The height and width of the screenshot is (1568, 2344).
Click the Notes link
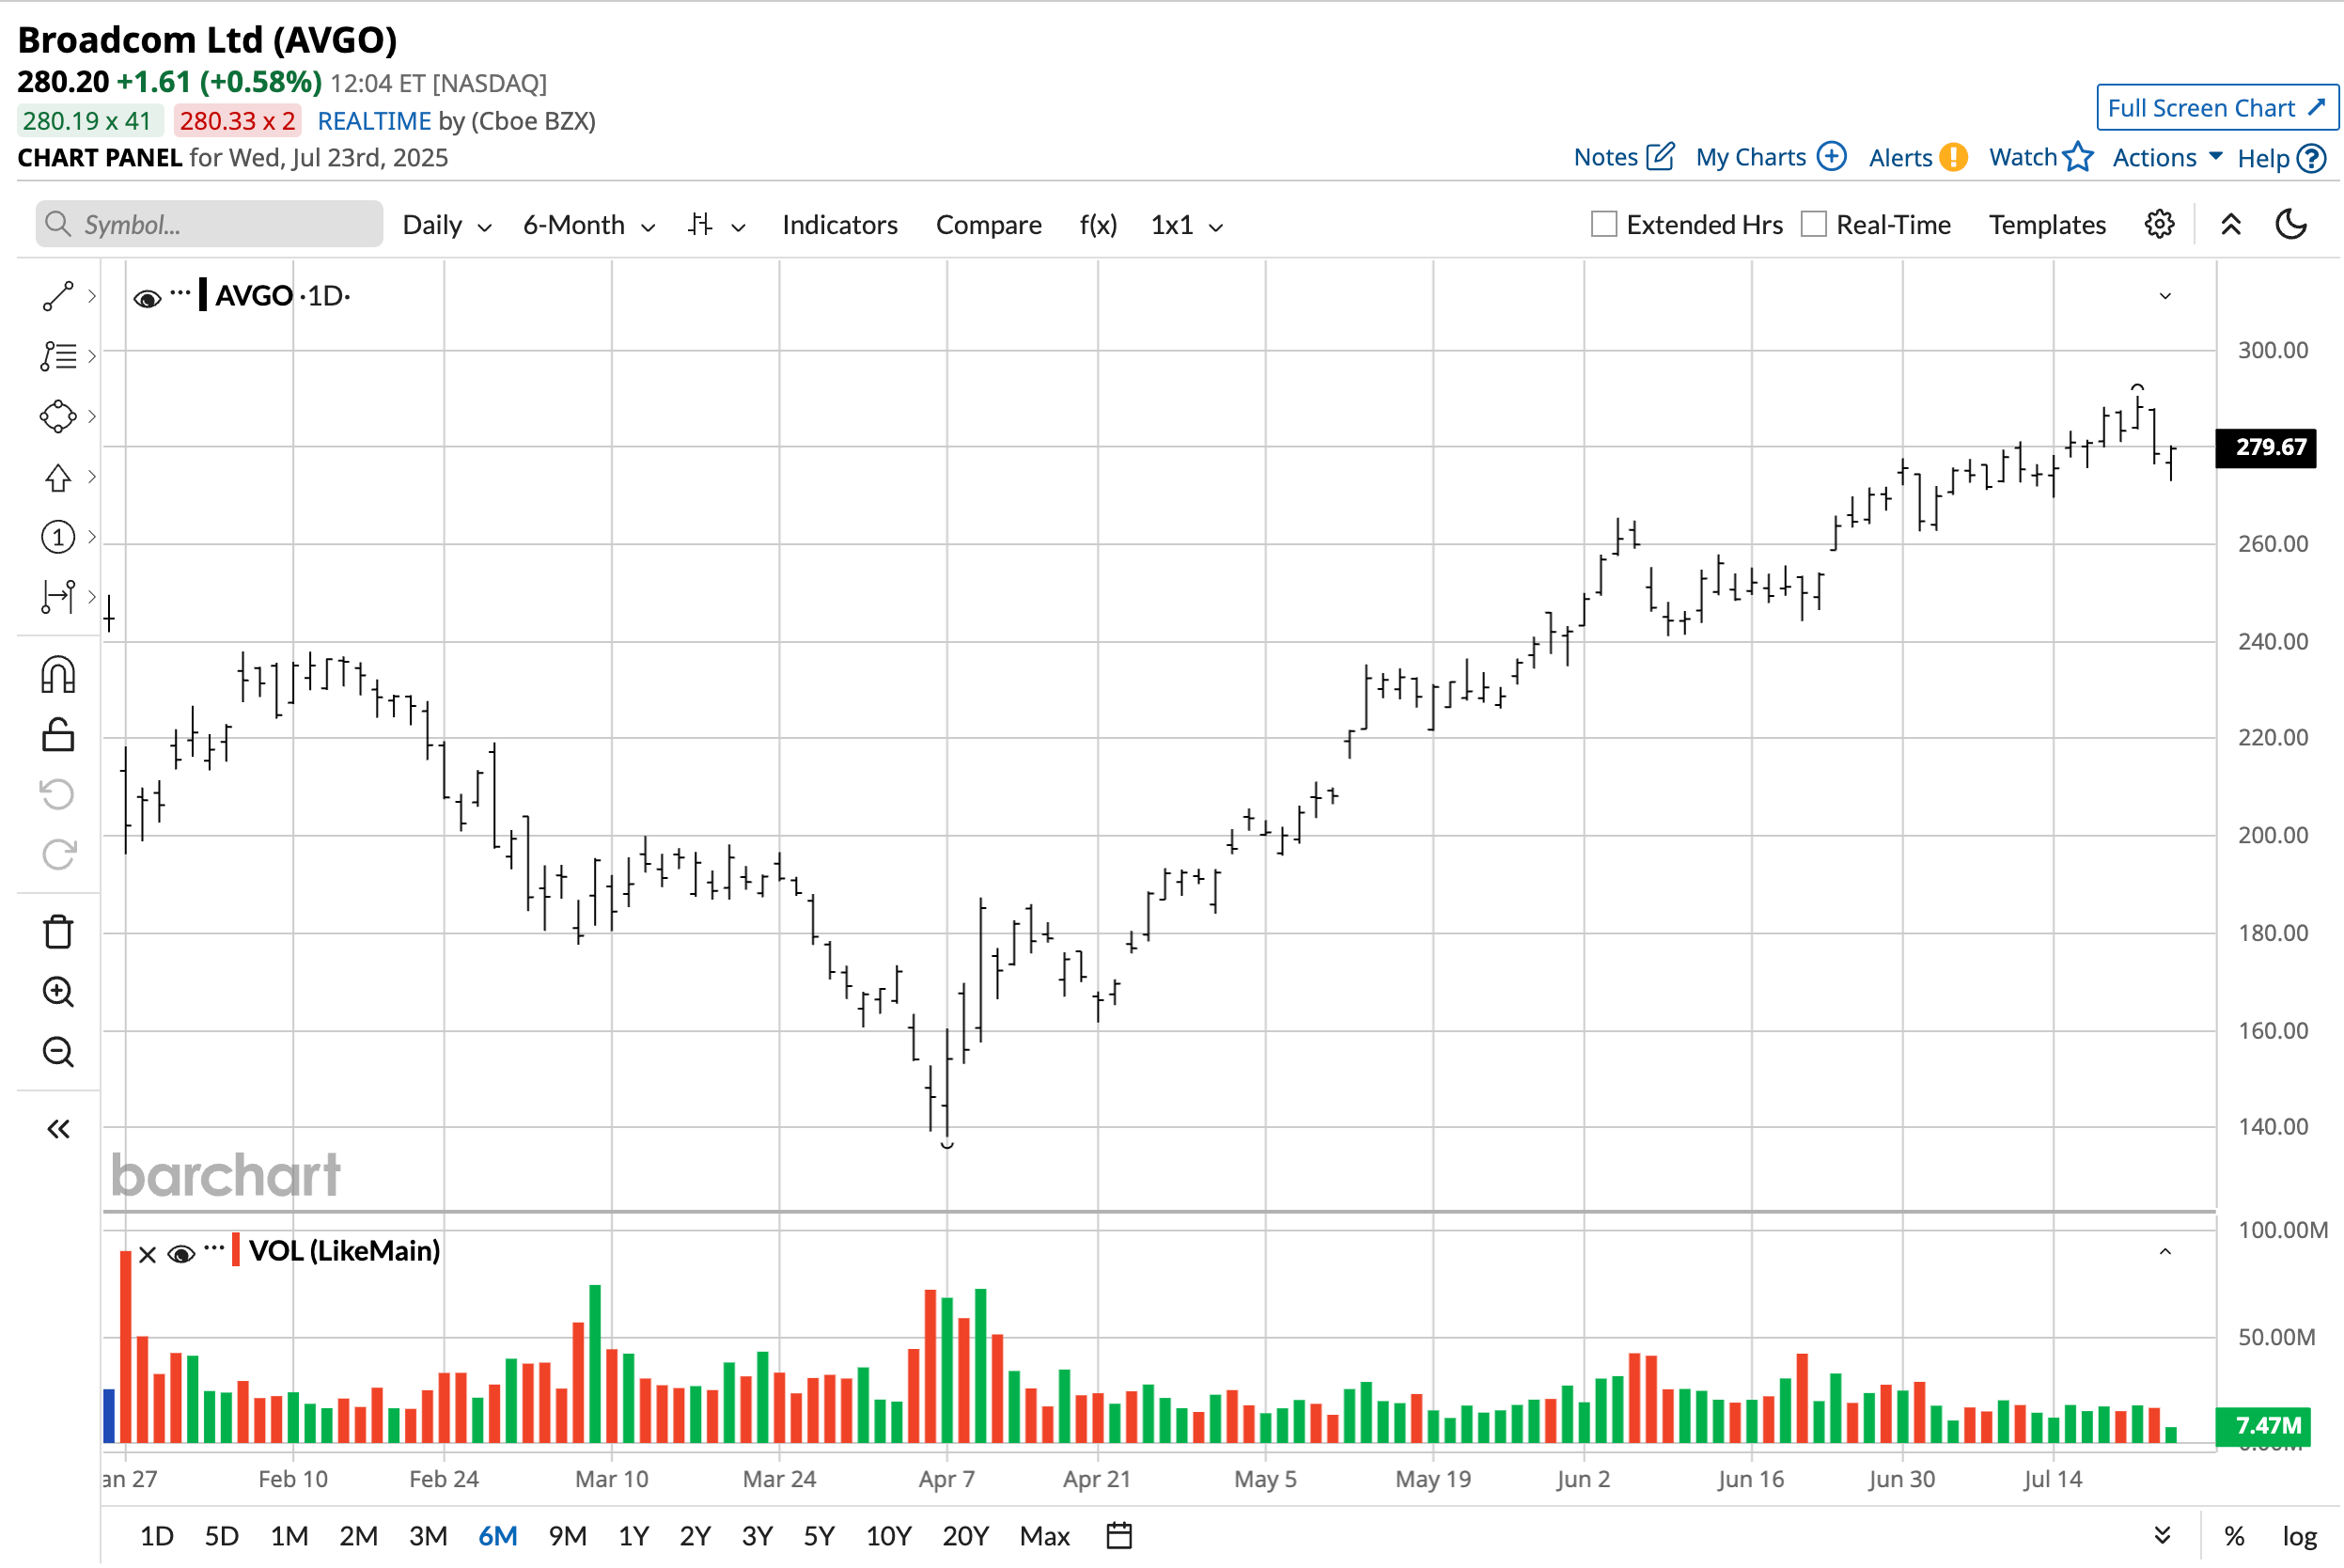[1604, 157]
